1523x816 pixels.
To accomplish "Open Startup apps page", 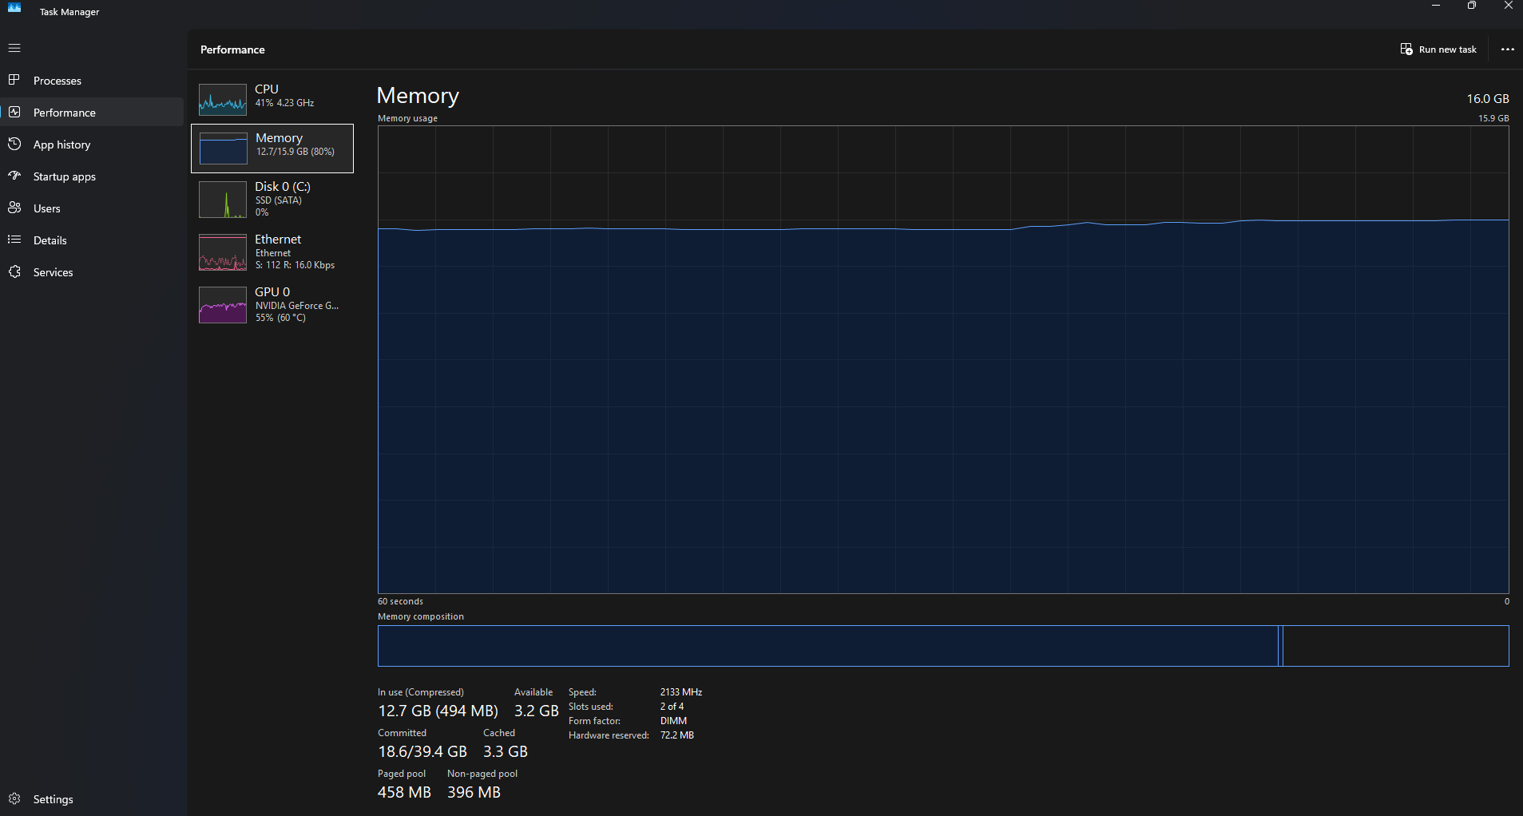I will [x=92, y=176].
